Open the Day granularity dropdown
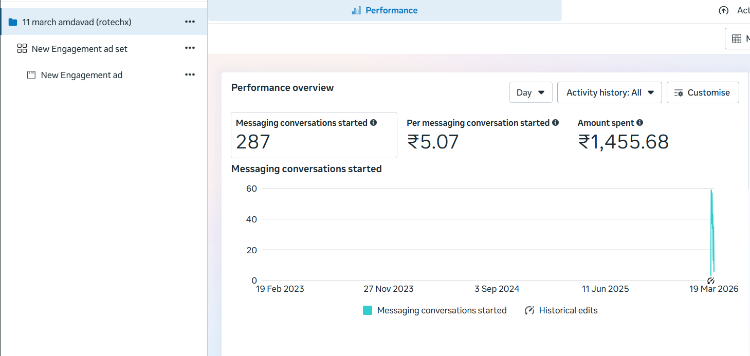 531,92
